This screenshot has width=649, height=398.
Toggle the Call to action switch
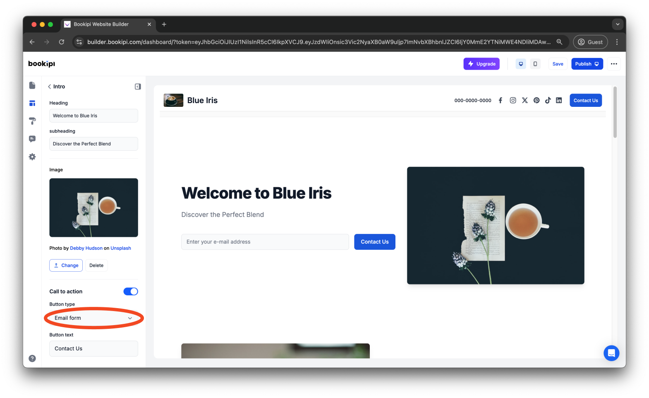pyautogui.click(x=131, y=292)
